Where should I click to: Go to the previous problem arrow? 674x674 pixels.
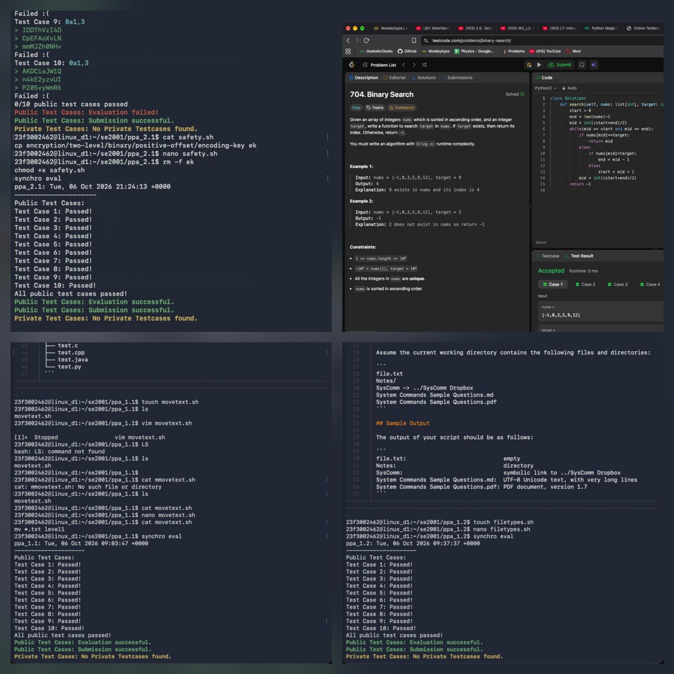(403, 65)
